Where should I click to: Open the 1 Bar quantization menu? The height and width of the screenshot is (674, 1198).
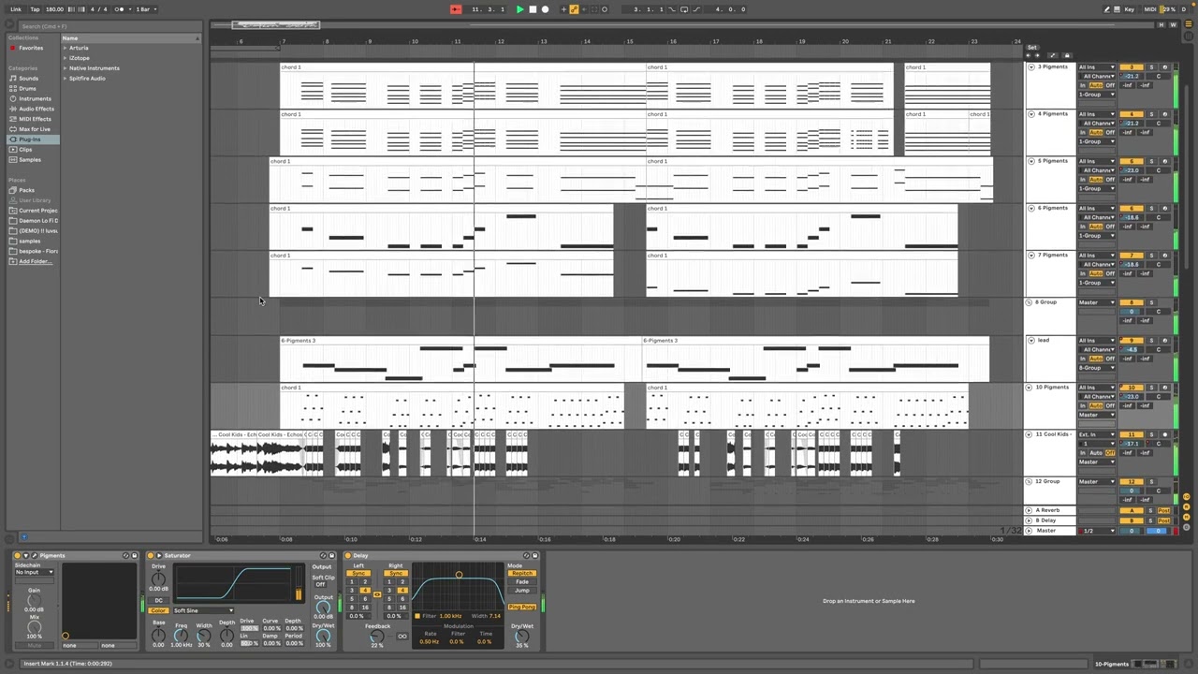coord(144,9)
